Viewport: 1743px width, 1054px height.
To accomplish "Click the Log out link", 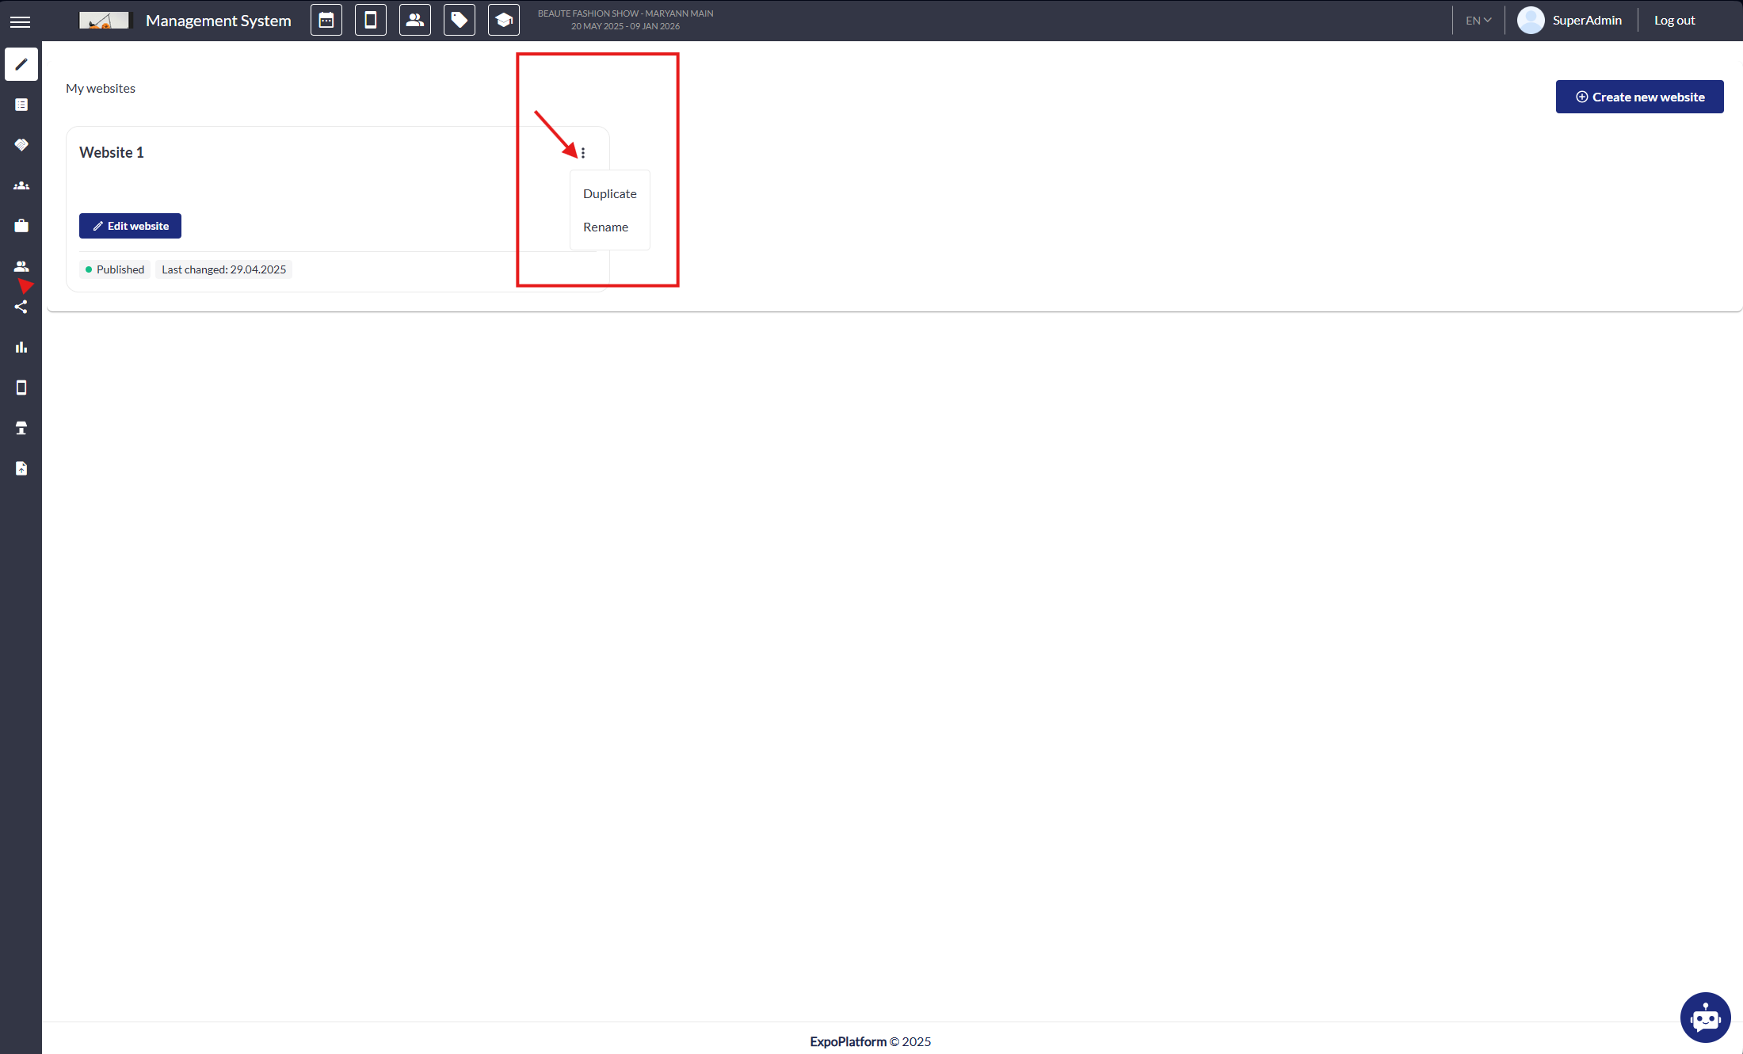I will (x=1674, y=21).
